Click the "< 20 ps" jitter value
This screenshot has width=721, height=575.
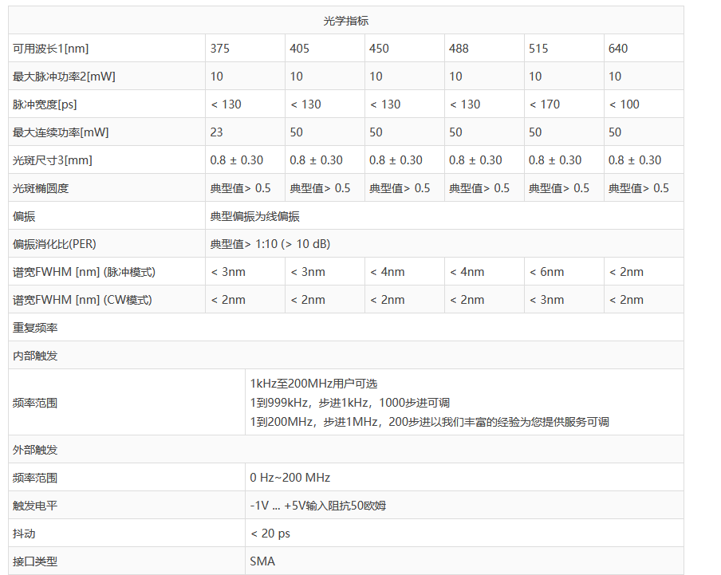click(x=270, y=534)
